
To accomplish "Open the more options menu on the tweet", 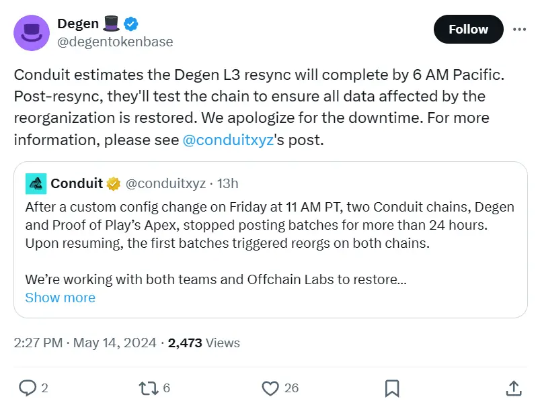I will pyautogui.click(x=520, y=30).
